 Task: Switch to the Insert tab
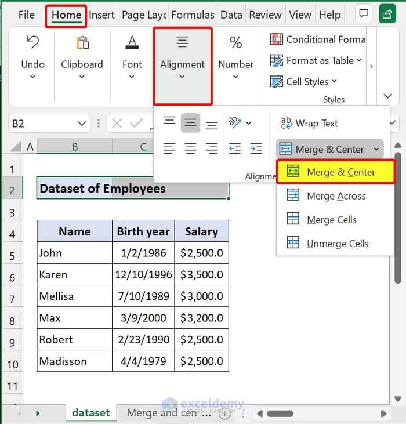pos(101,15)
